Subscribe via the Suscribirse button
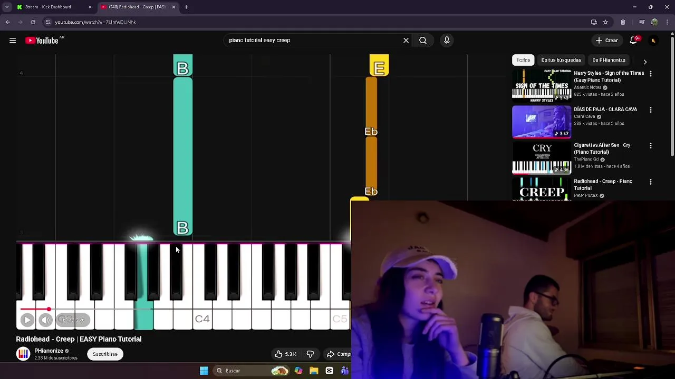Viewport: 675px width, 379px height. (105, 354)
